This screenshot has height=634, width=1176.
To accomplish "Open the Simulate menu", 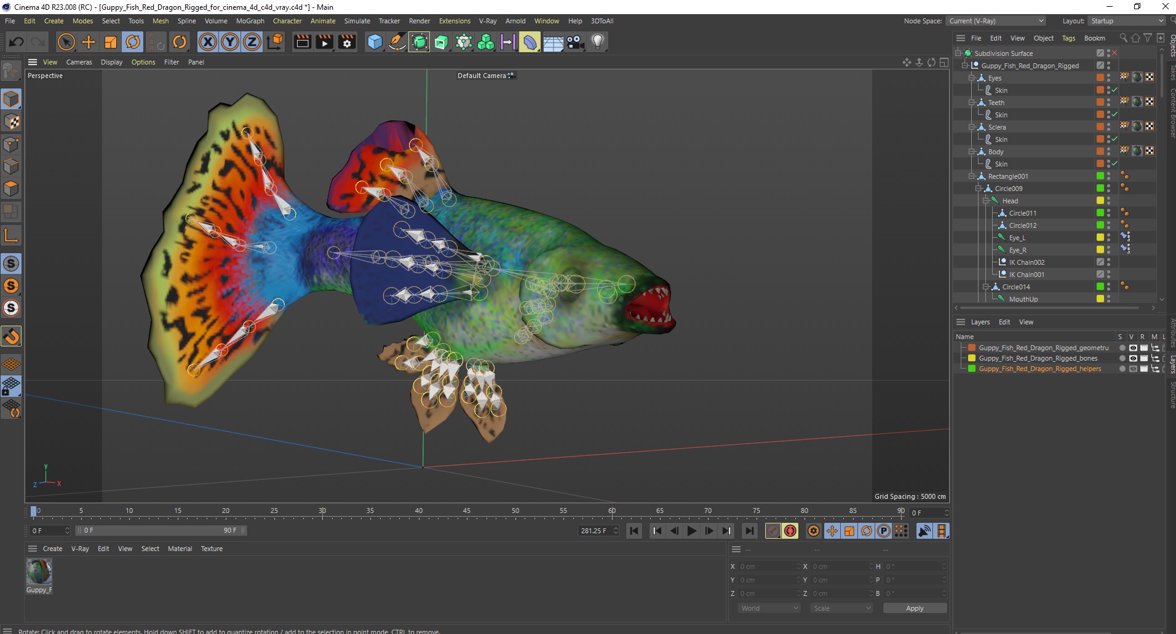I will [x=357, y=21].
